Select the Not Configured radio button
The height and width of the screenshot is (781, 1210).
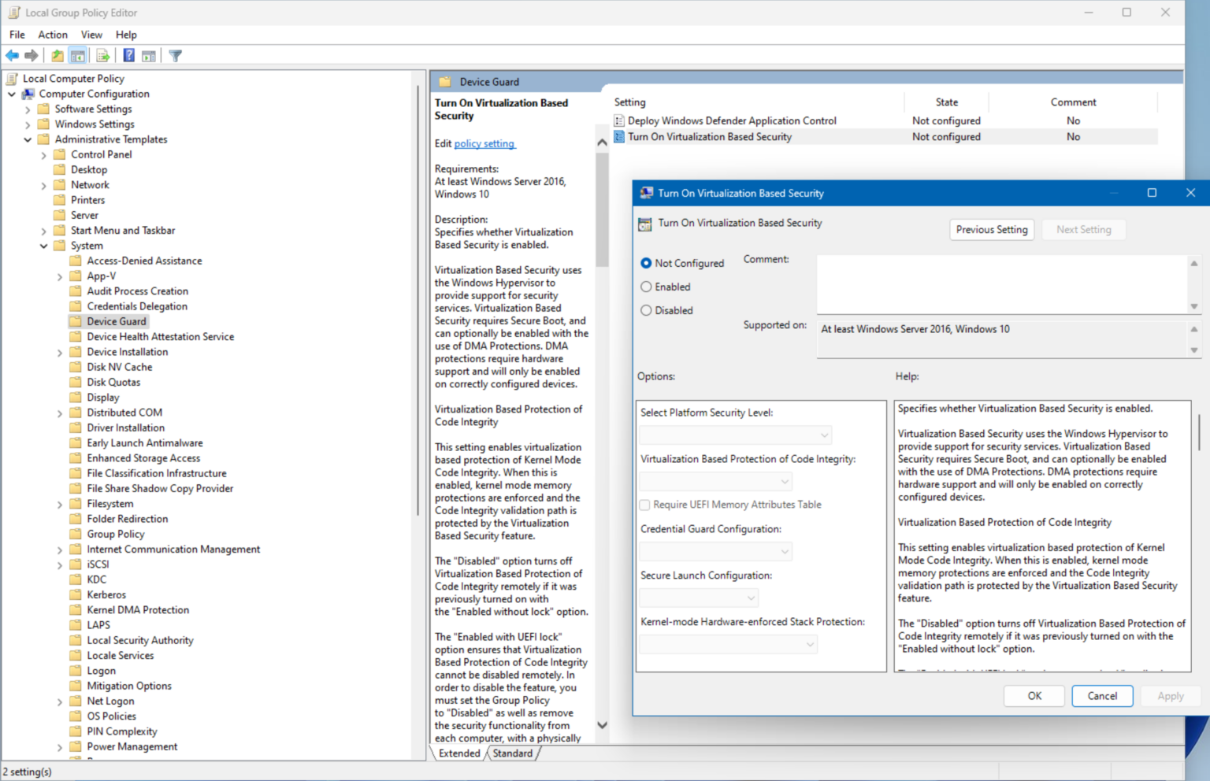(x=646, y=263)
